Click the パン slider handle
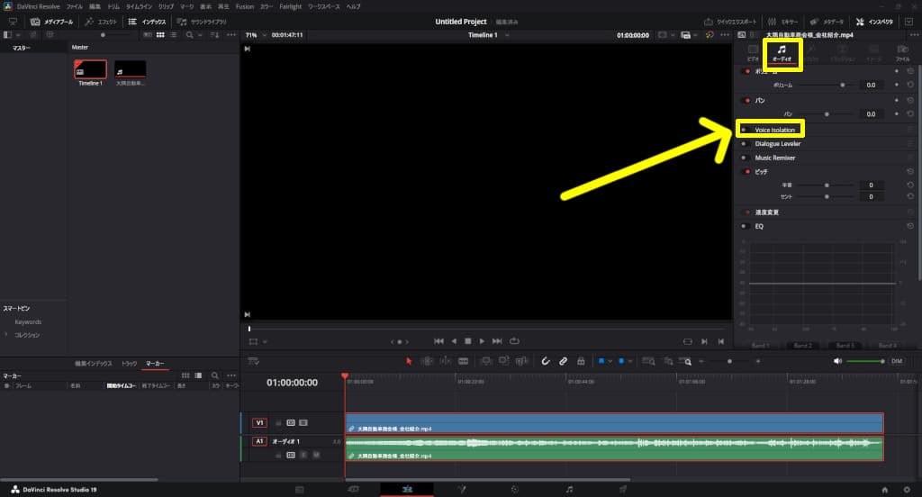The height and width of the screenshot is (497, 922). (x=827, y=114)
